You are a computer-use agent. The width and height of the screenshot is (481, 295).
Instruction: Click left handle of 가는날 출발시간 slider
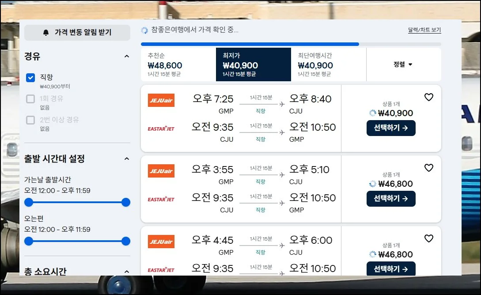tap(29, 202)
